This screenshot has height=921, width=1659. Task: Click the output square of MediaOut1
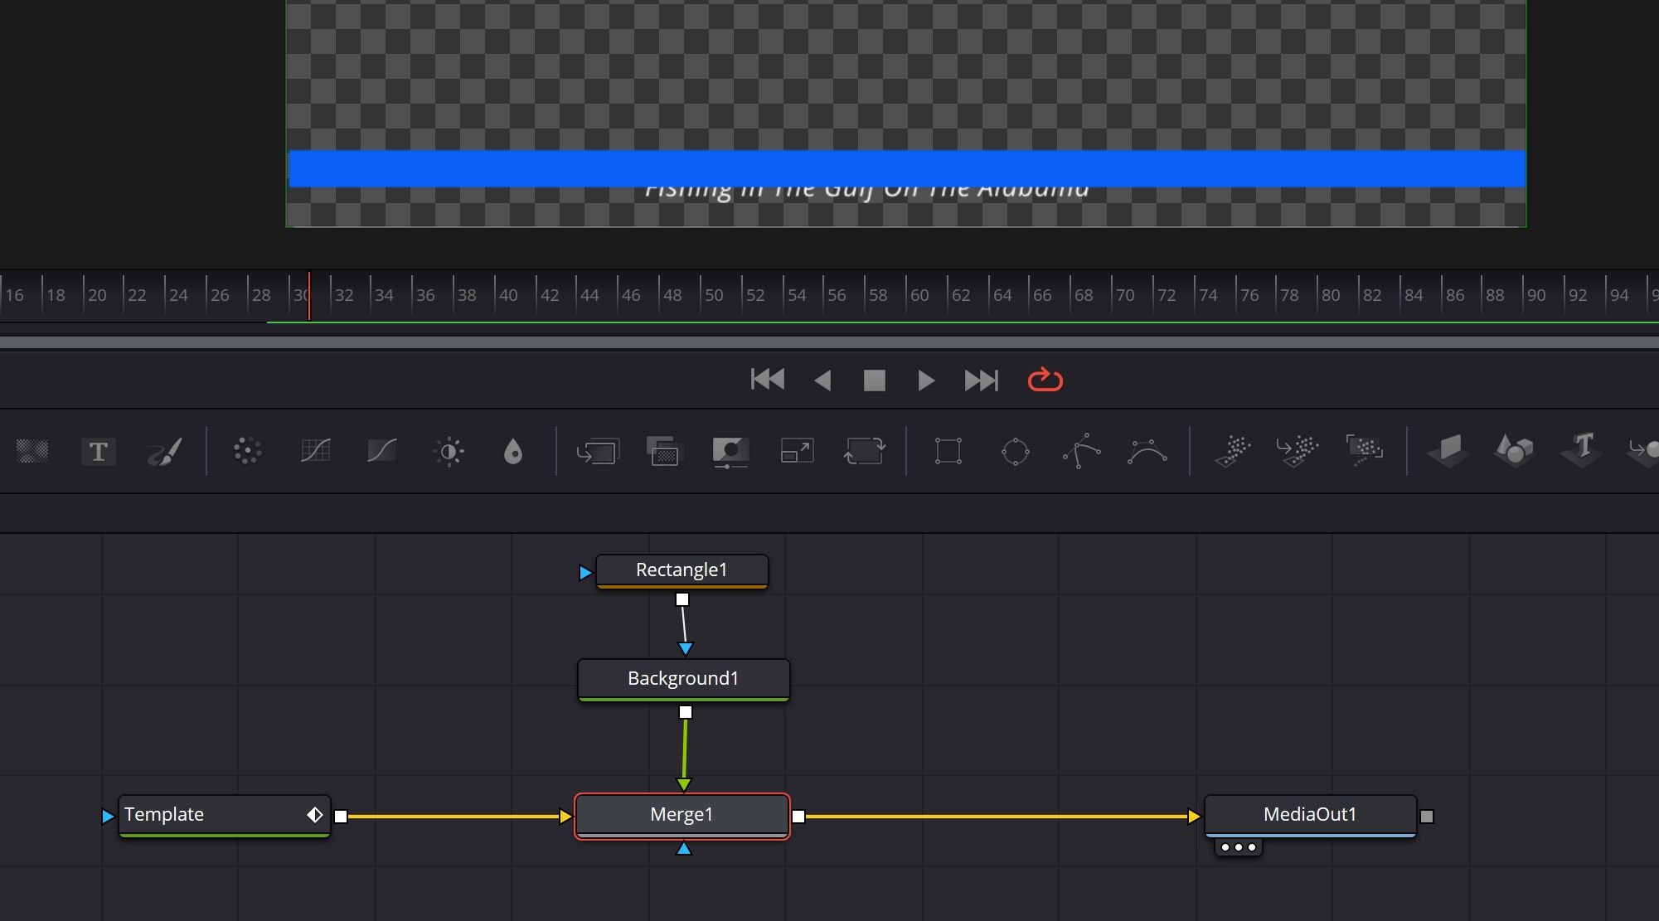pos(1427,817)
